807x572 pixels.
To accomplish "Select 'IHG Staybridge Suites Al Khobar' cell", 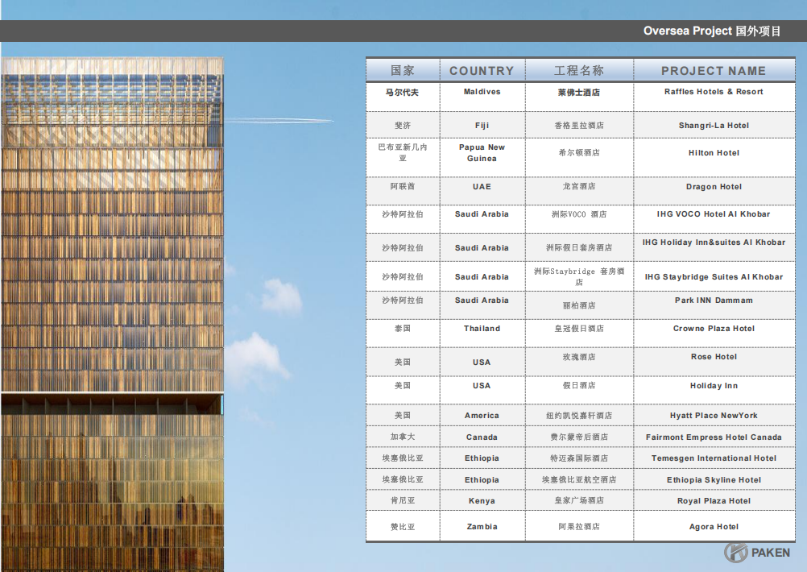I will click(x=714, y=276).
